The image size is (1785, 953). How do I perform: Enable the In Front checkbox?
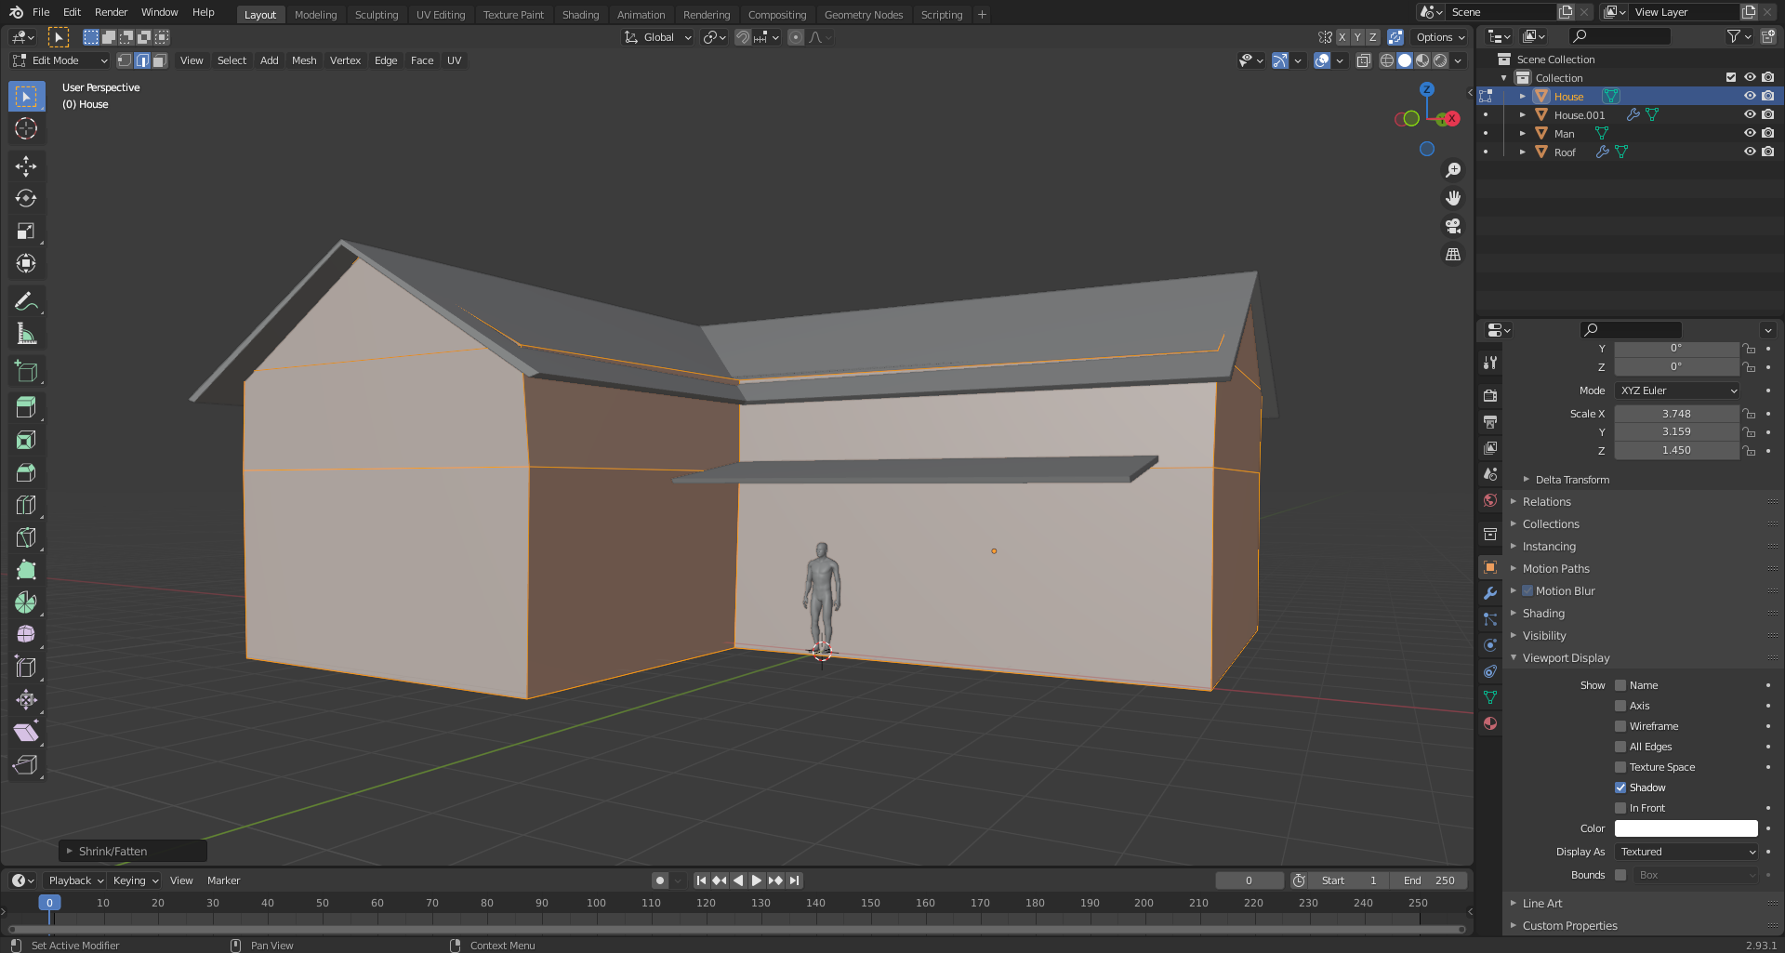point(1620,808)
